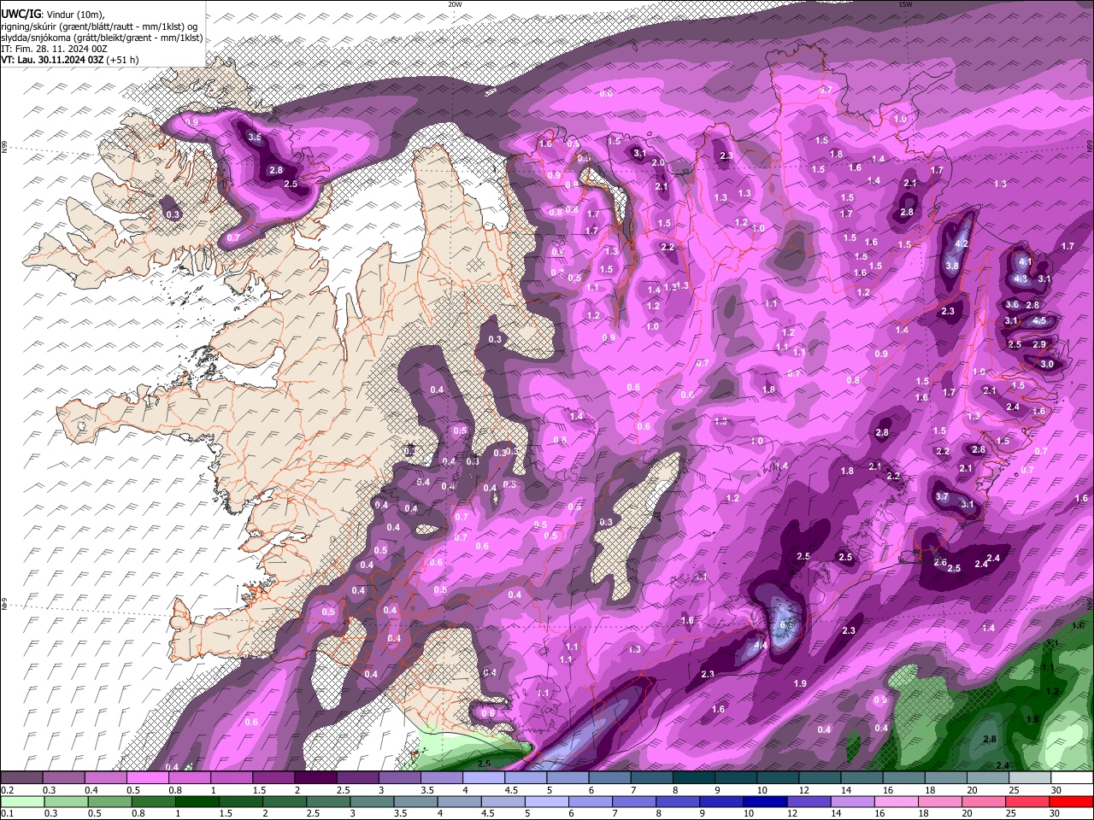Image resolution: width=1094 pixels, height=820 pixels.
Task: Click the '3.8' value on the map
Action: tap(952, 266)
